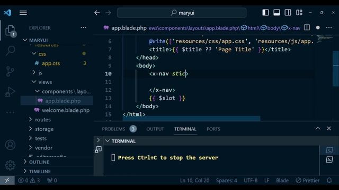Open the Run and Debug view

[x=10, y=92]
